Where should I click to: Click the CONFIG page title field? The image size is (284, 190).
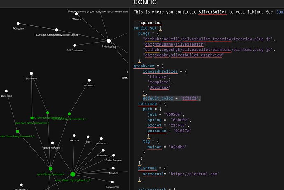click(145, 2)
